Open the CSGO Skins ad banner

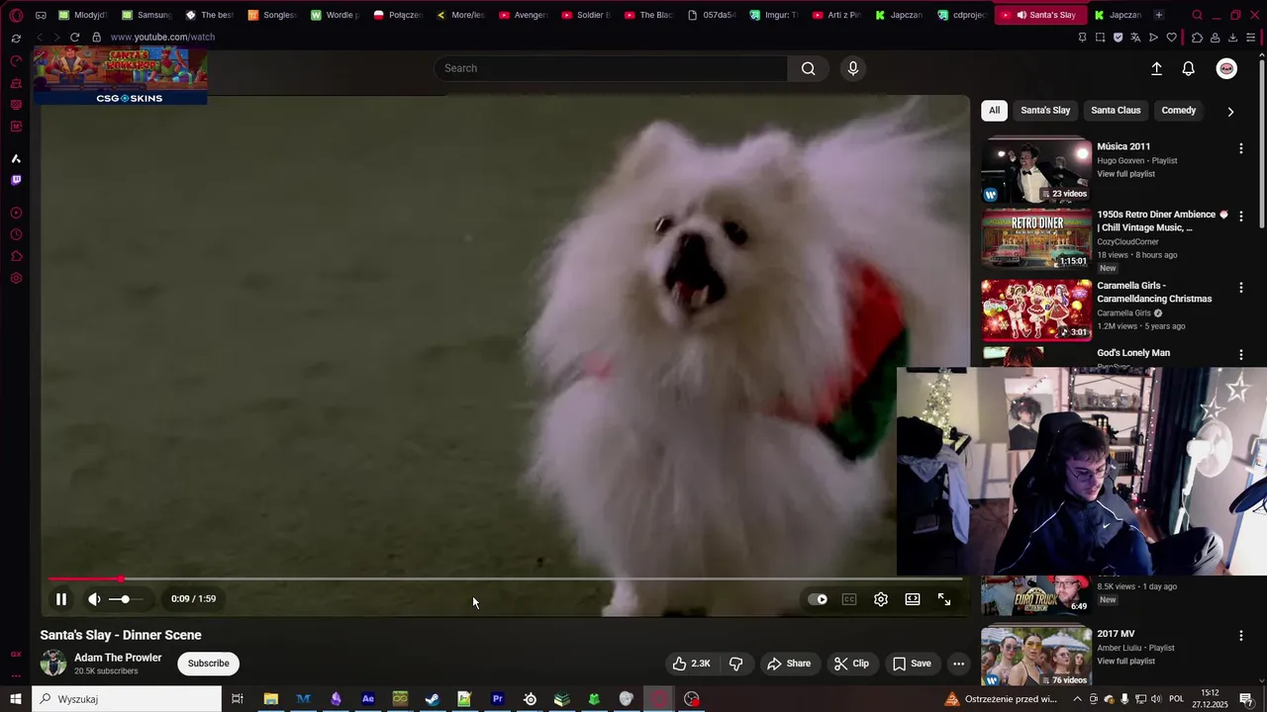(121, 76)
